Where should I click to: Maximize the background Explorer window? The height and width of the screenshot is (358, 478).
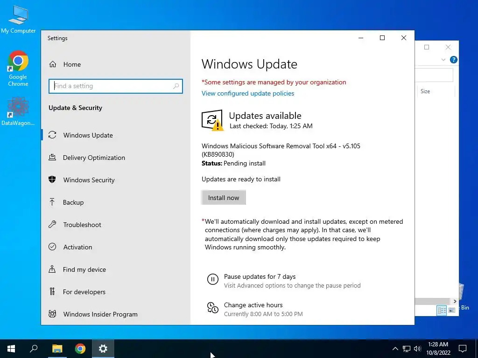click(x=427, y=47)
